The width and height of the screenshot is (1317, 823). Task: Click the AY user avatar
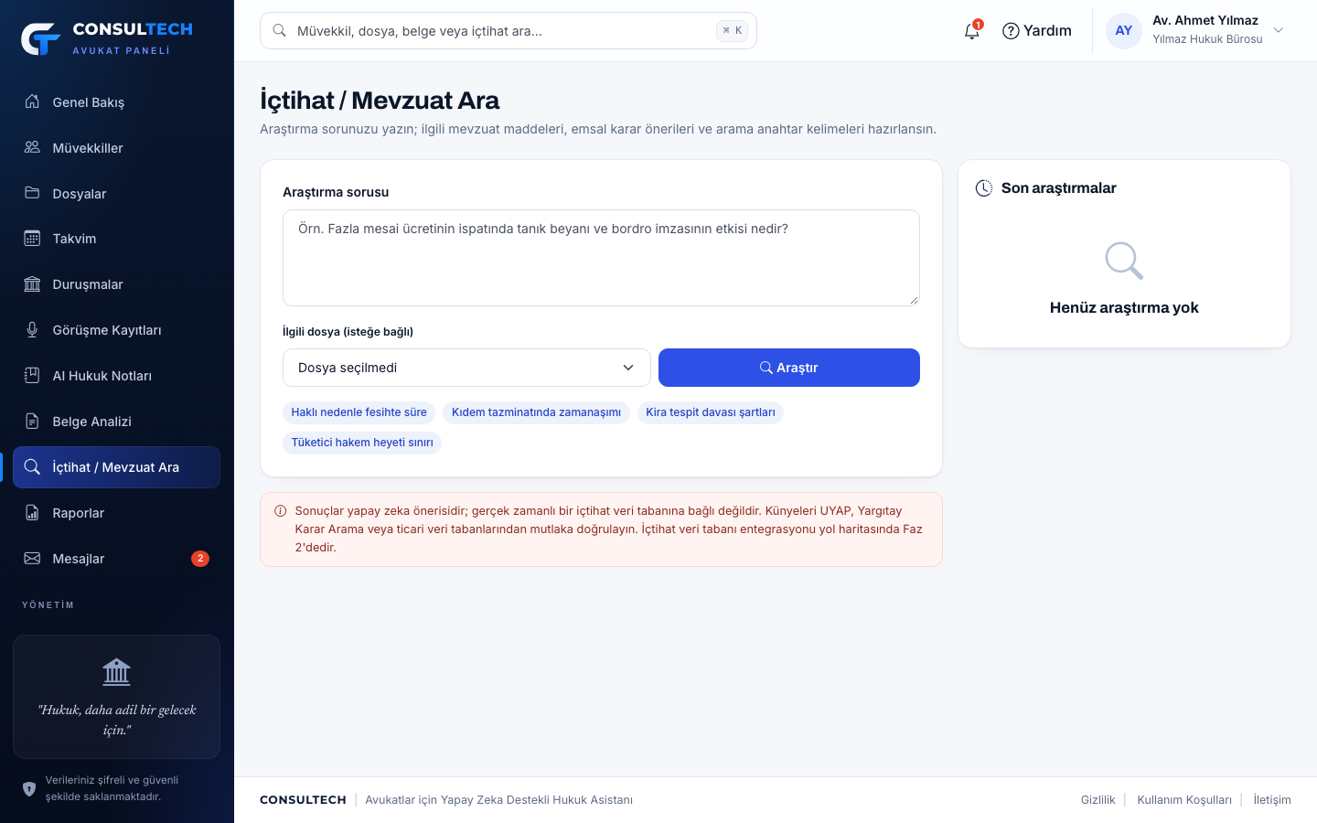click(1124, 31)
